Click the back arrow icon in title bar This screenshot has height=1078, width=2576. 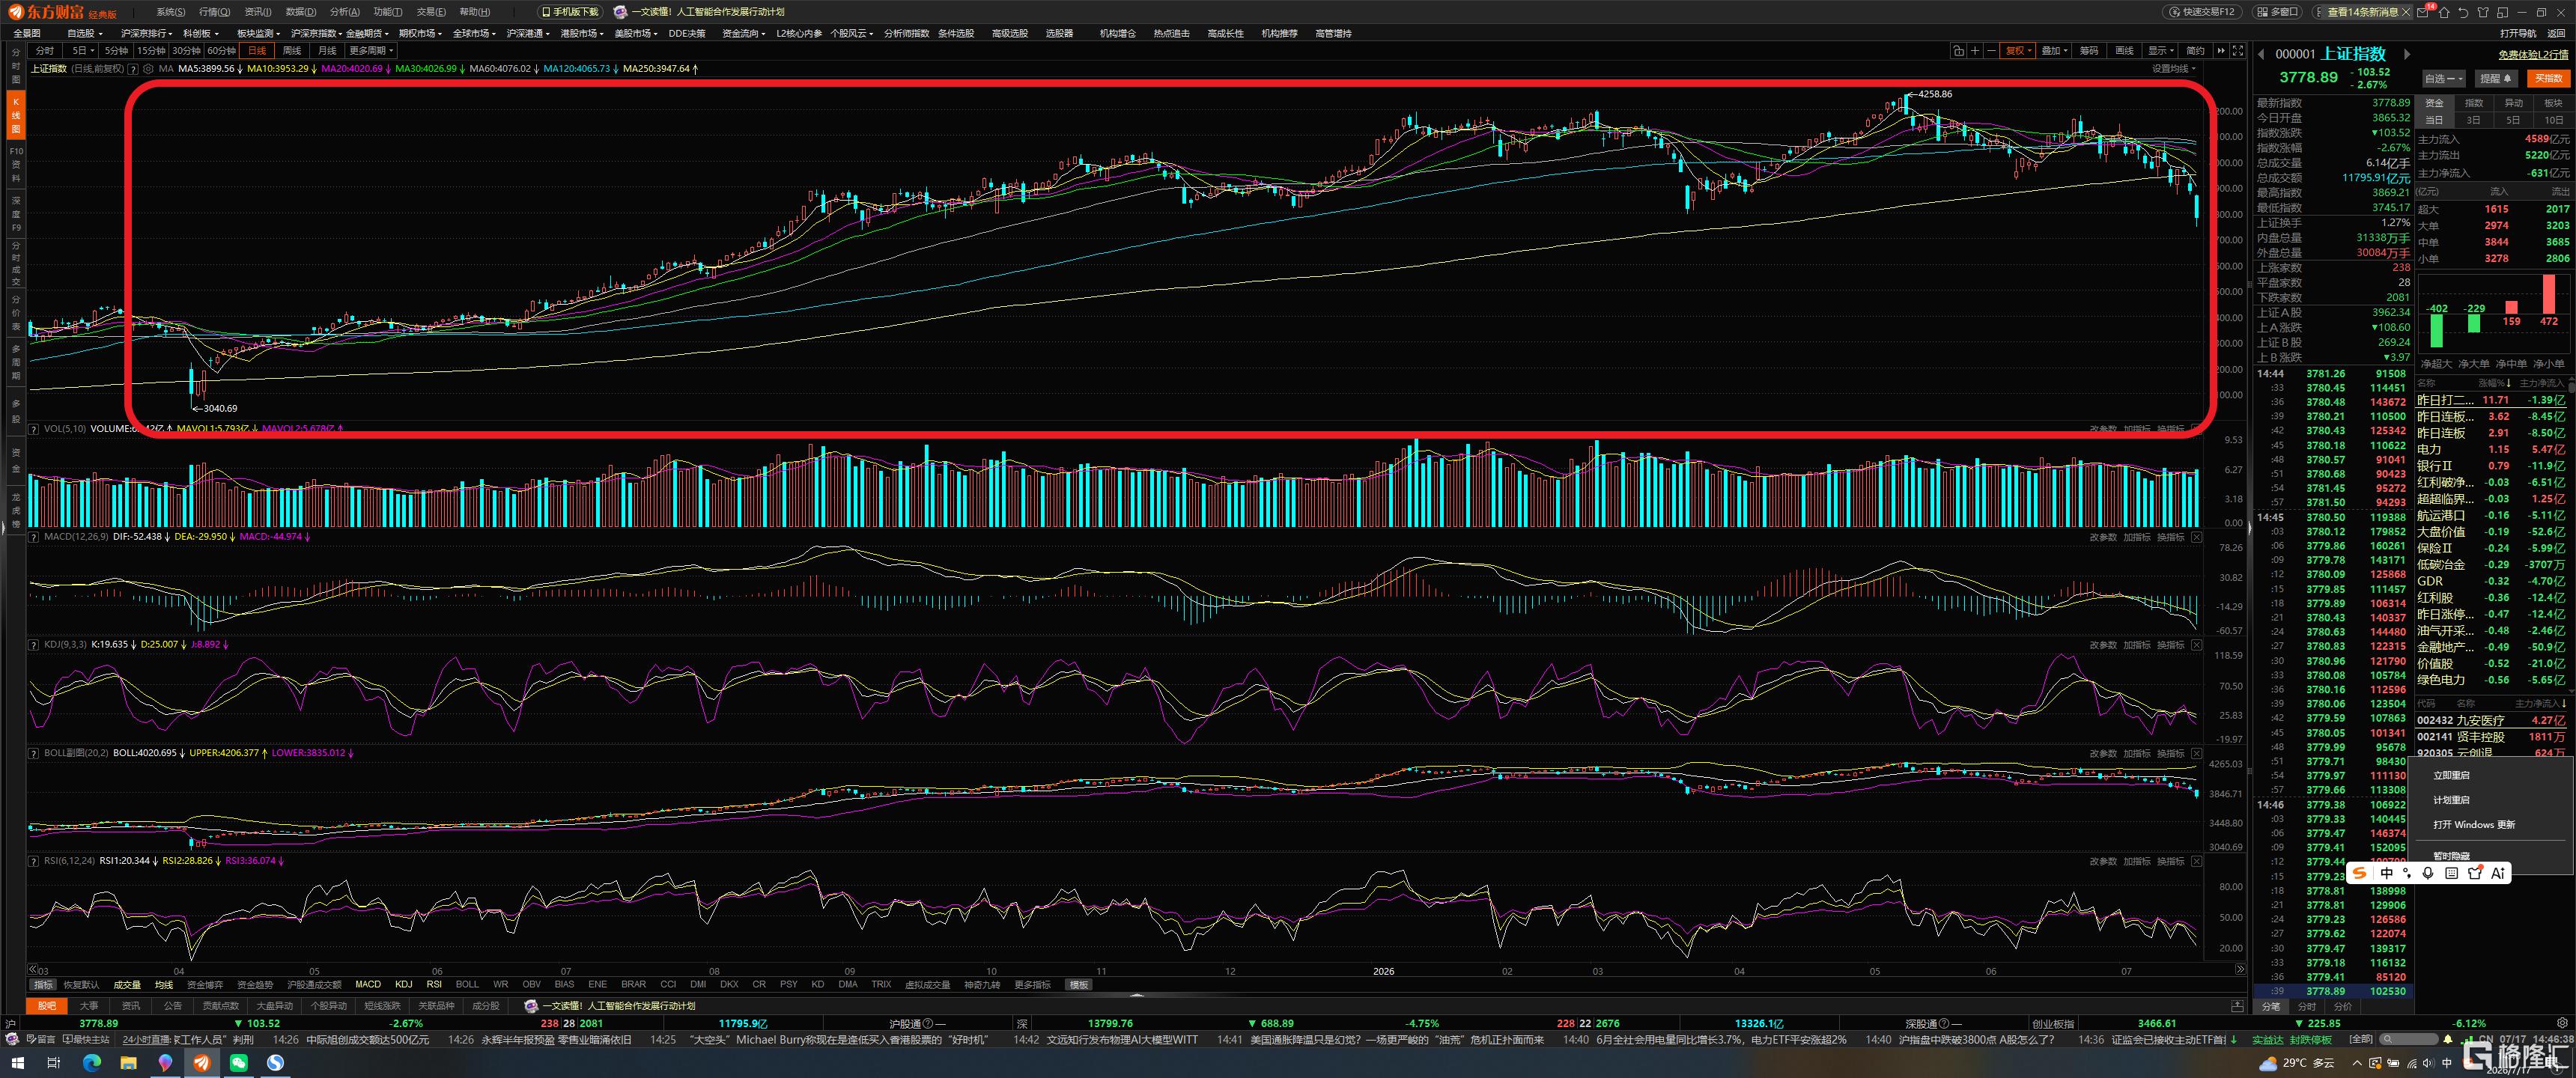click(2463, 12)
